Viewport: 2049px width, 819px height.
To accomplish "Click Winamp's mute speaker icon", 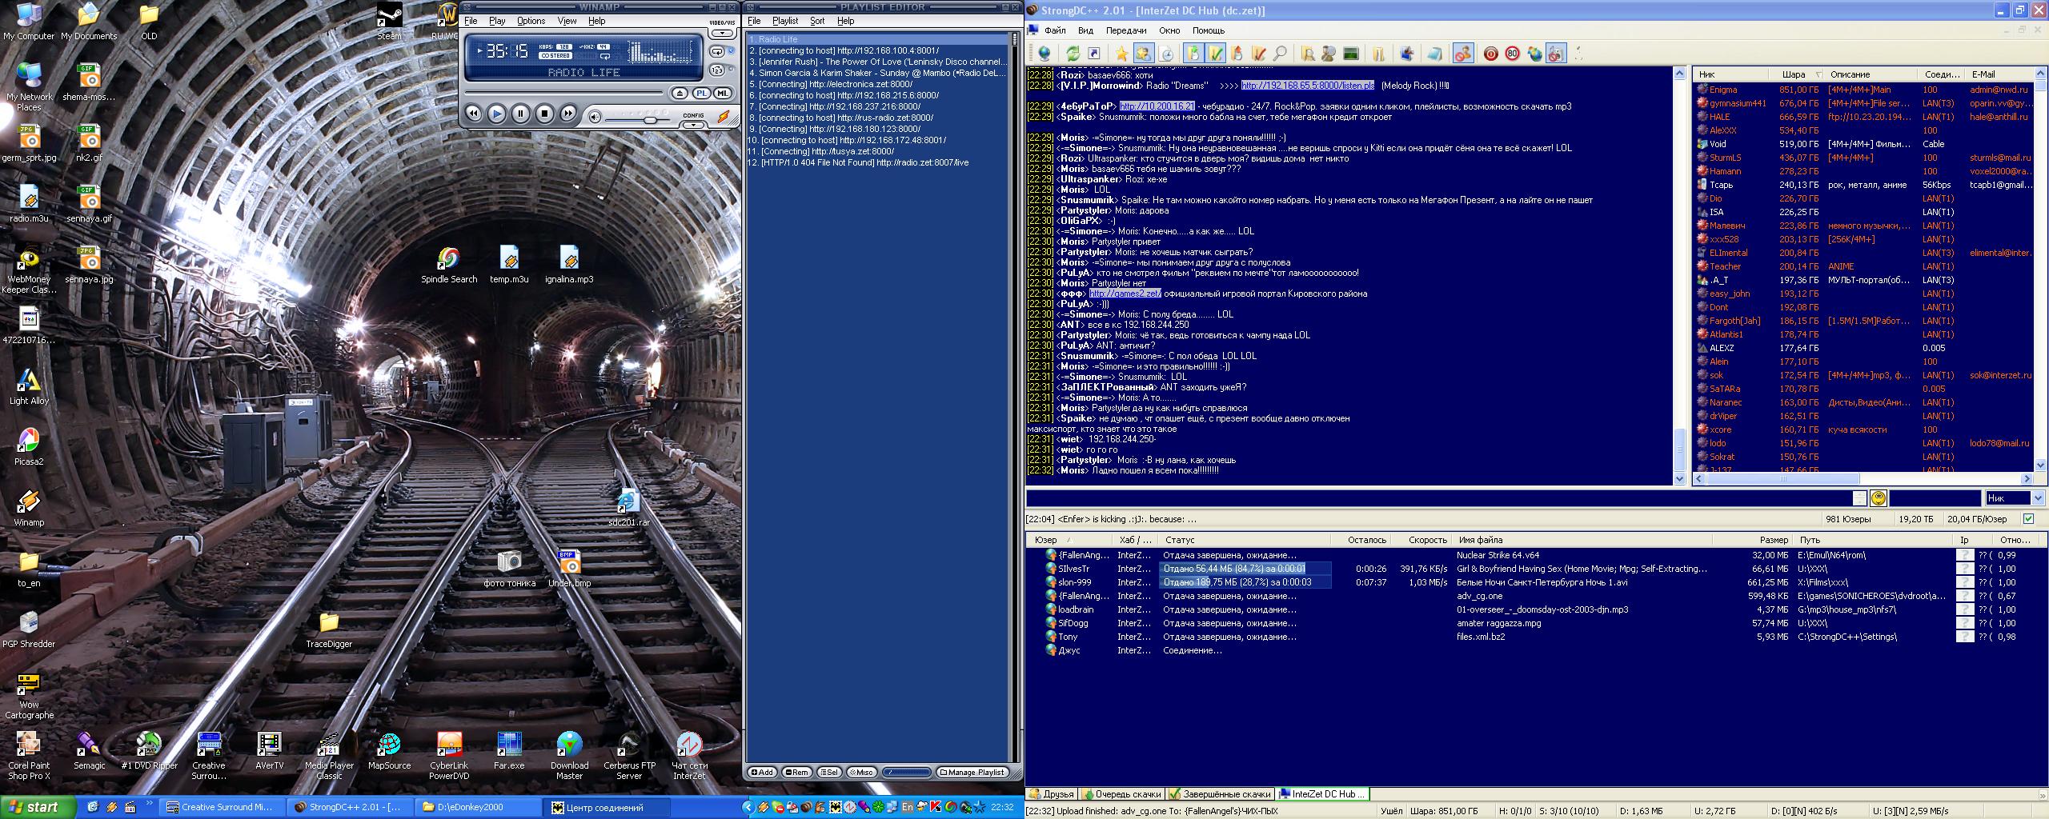I will click(x=595, y=118).
